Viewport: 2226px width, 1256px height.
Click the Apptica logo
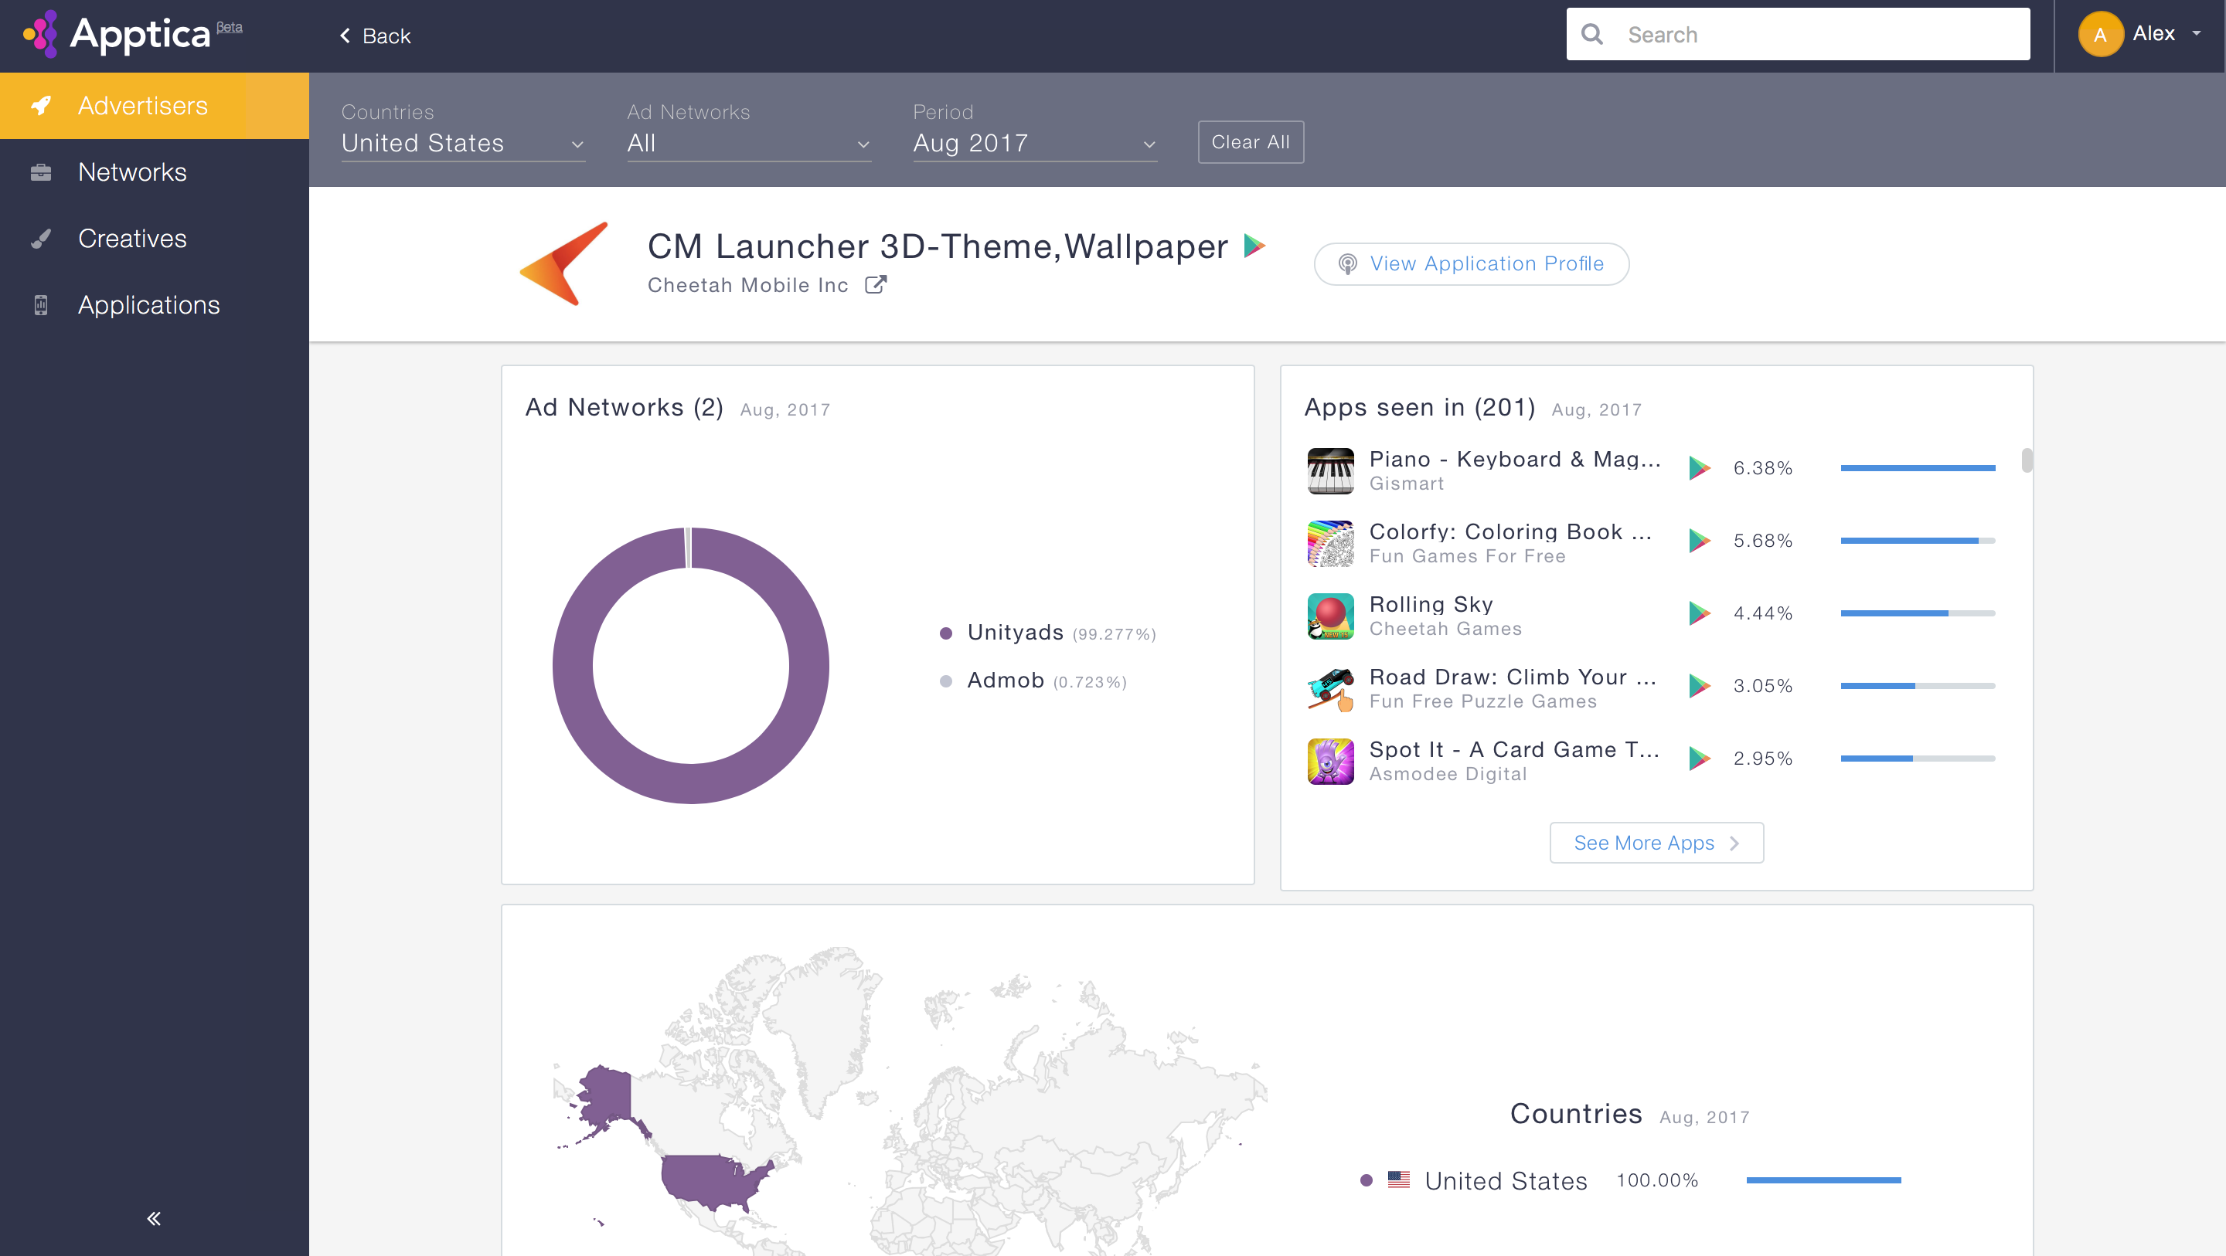coord(132,35)
